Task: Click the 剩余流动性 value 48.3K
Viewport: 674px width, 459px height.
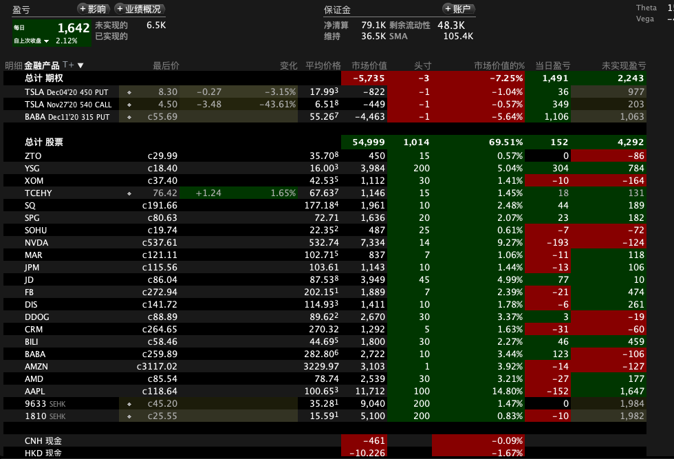Action: [451, 25]
